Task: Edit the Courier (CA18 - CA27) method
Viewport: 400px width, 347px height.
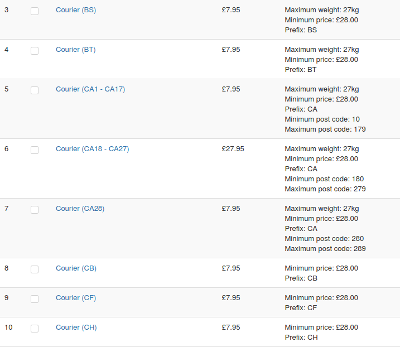Action: click(93, 149)
